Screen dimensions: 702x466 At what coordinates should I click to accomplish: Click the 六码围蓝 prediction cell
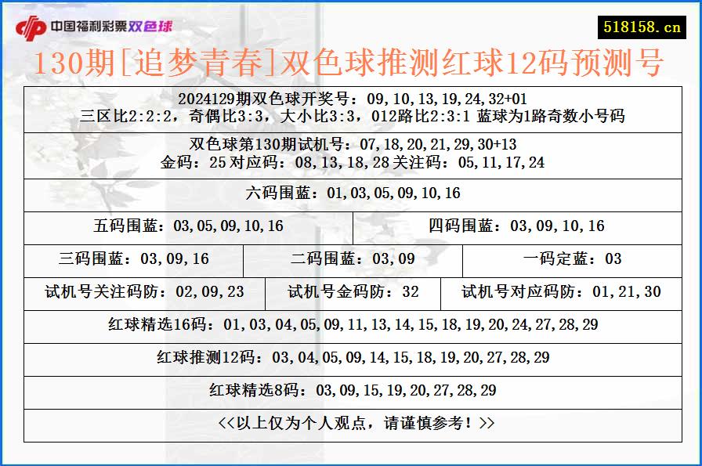(351, 191)
